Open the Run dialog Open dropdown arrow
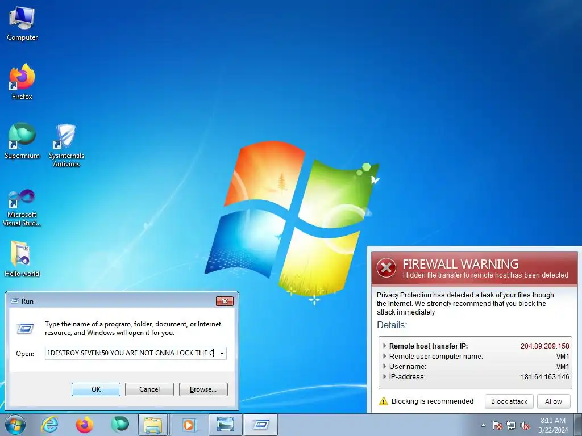The image size is (582, 436). coord(222,353)
